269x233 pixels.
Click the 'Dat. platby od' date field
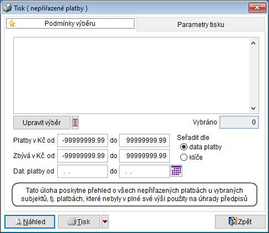[x=83, y=171]
